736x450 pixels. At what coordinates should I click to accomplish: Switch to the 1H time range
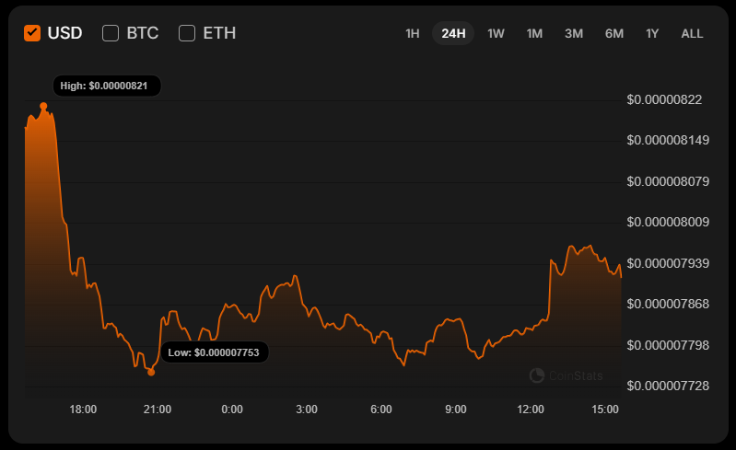click(413, 34)
